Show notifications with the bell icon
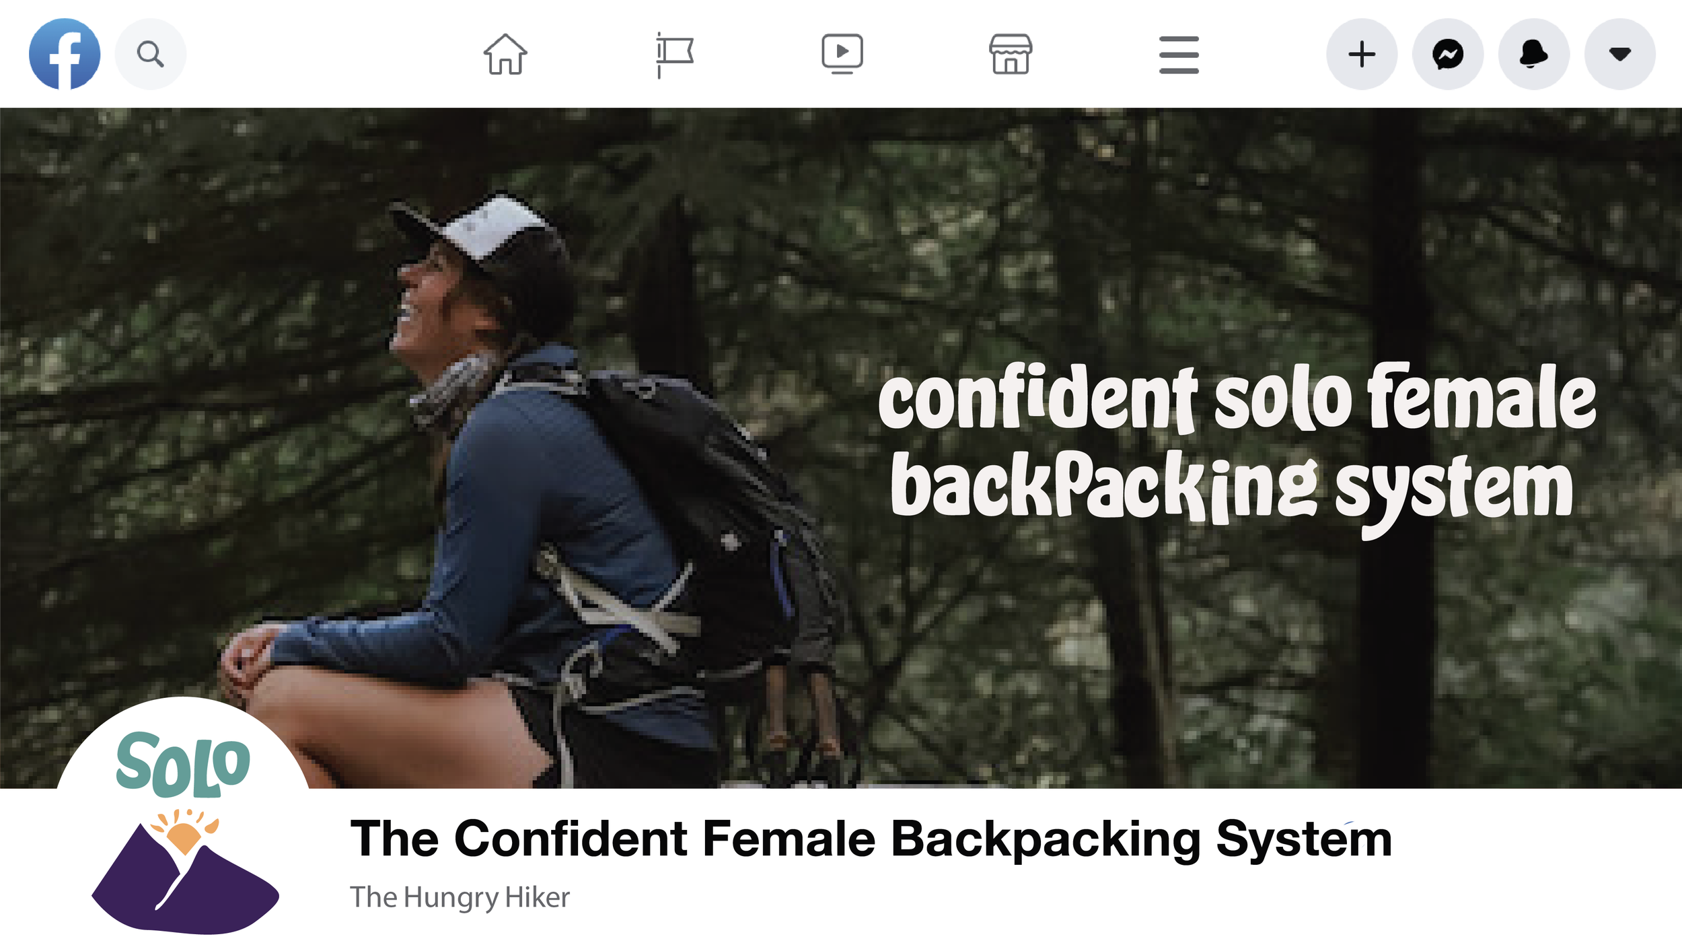1682x947 pixels. click(1534, 54)
